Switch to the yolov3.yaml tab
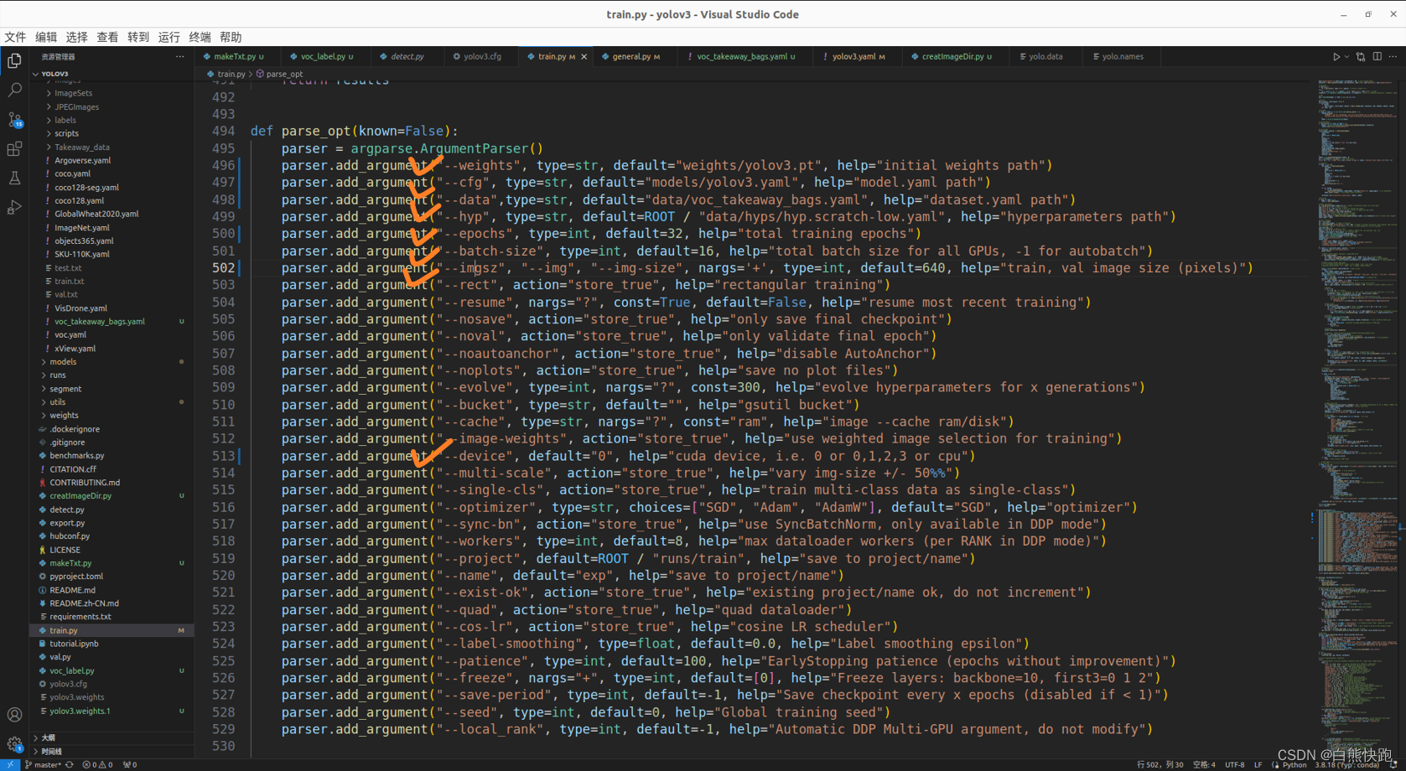 click(x=855, y=57)
